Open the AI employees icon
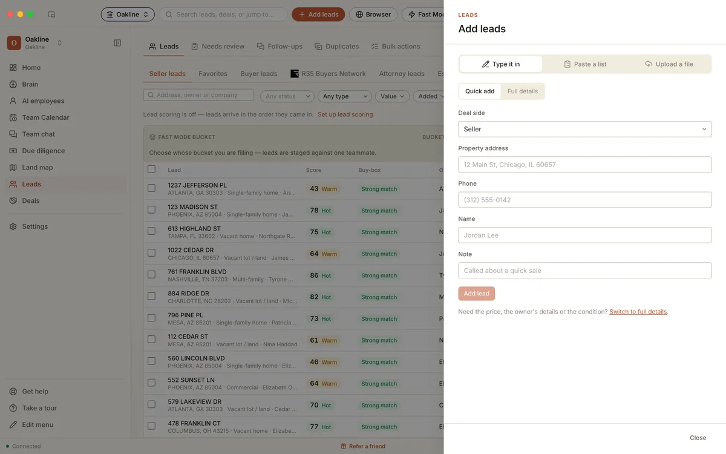 tap(13, 101)
